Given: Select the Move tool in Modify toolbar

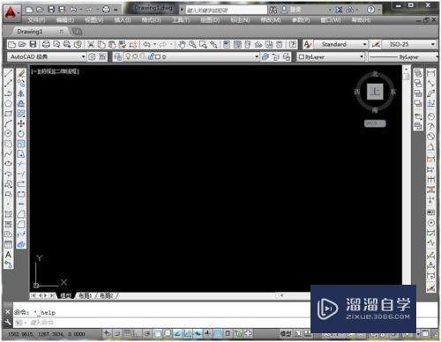Looking at the screenshot, I should [x=21, y=123].
